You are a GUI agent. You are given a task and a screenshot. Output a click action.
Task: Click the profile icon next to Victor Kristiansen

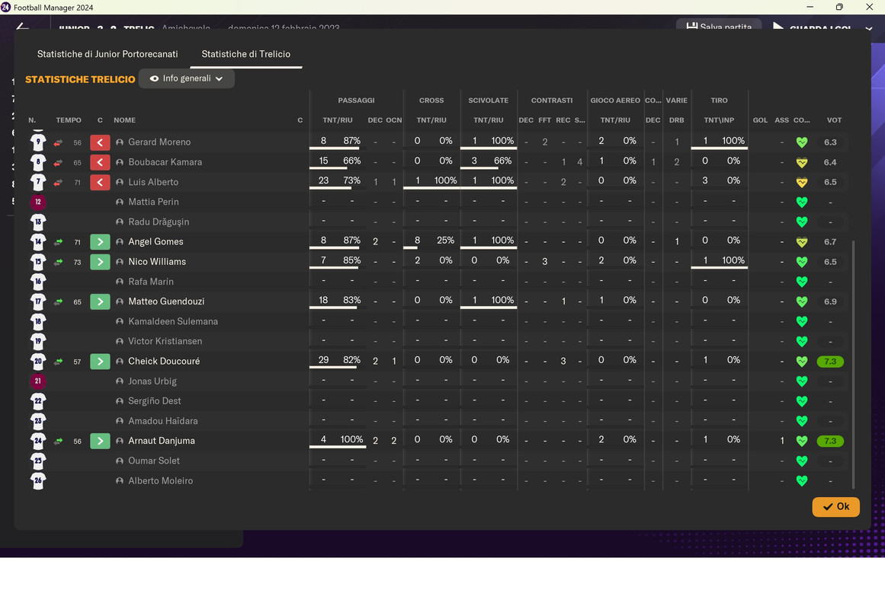coord(119,342)
